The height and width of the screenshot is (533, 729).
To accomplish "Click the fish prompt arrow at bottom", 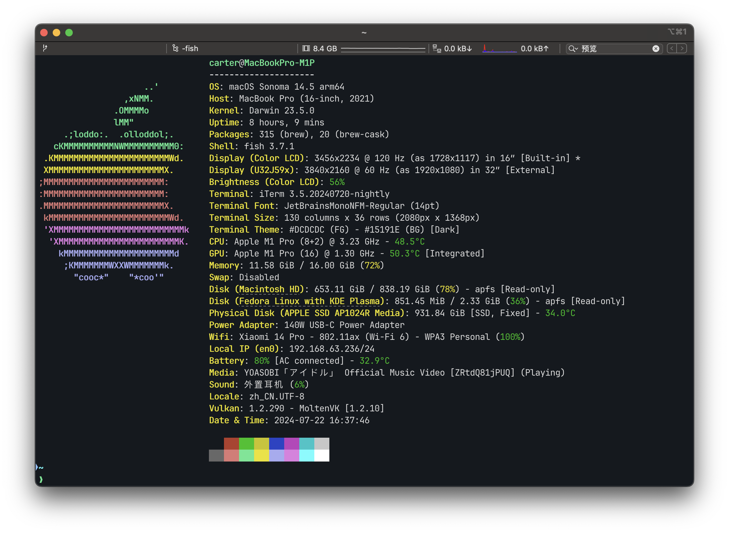I will (x=41, y=480).
